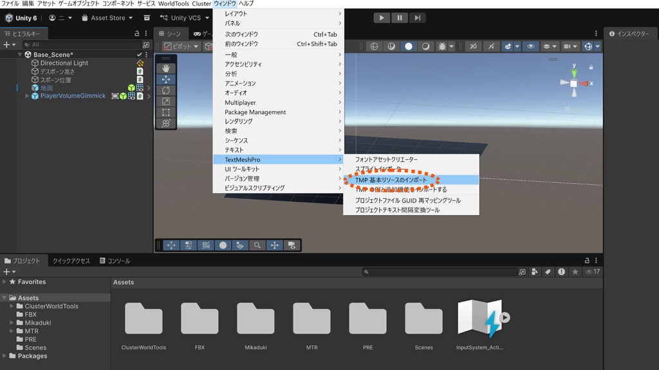Expand the PlayerVolumeGimmick object
This screenshot has height=370, width=659.
27,96
